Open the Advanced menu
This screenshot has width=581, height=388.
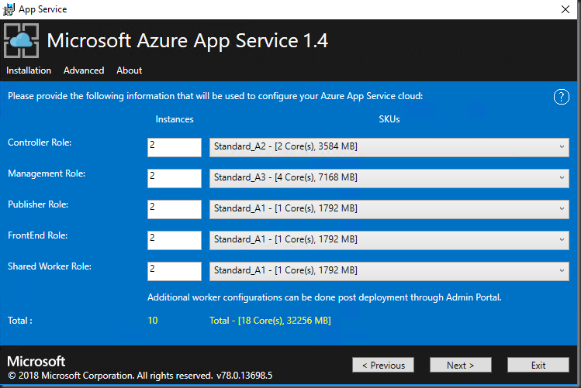(84, 70)
